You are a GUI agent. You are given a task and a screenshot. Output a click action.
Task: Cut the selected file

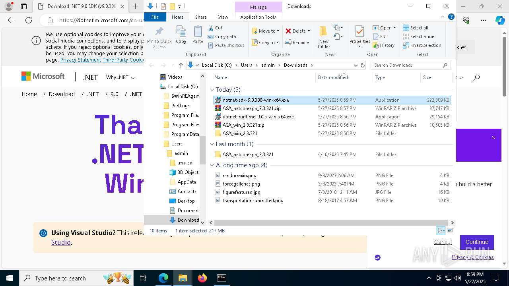[216, 28]
